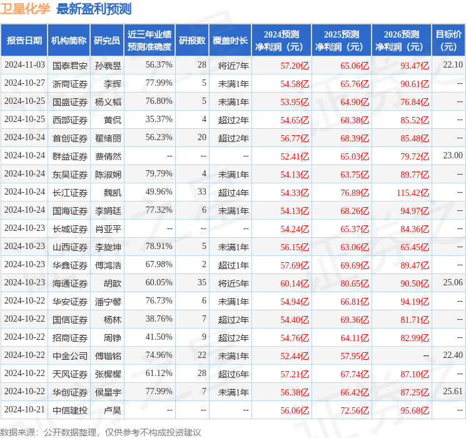The height and width of the screenshot is (438, 466).
Task: Select analyst 翟绪丽
Action: click(x=108, y=138)
